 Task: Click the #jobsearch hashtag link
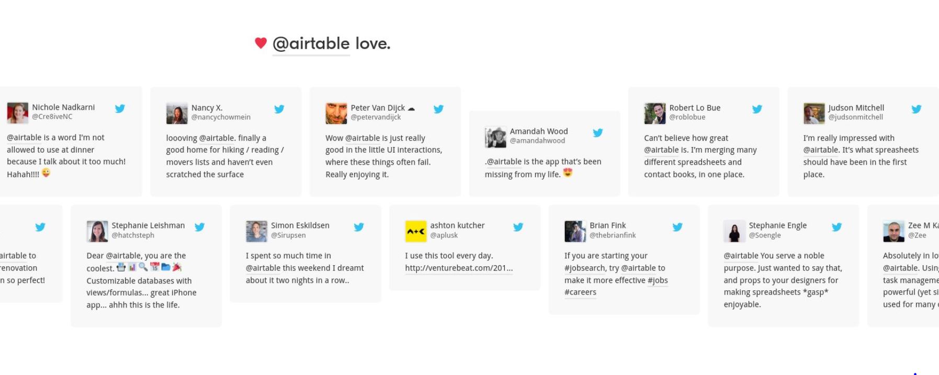[584, 268]
